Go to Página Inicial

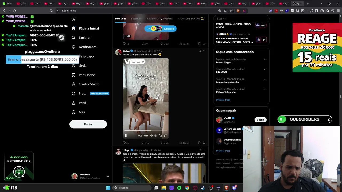coord(85,28)
